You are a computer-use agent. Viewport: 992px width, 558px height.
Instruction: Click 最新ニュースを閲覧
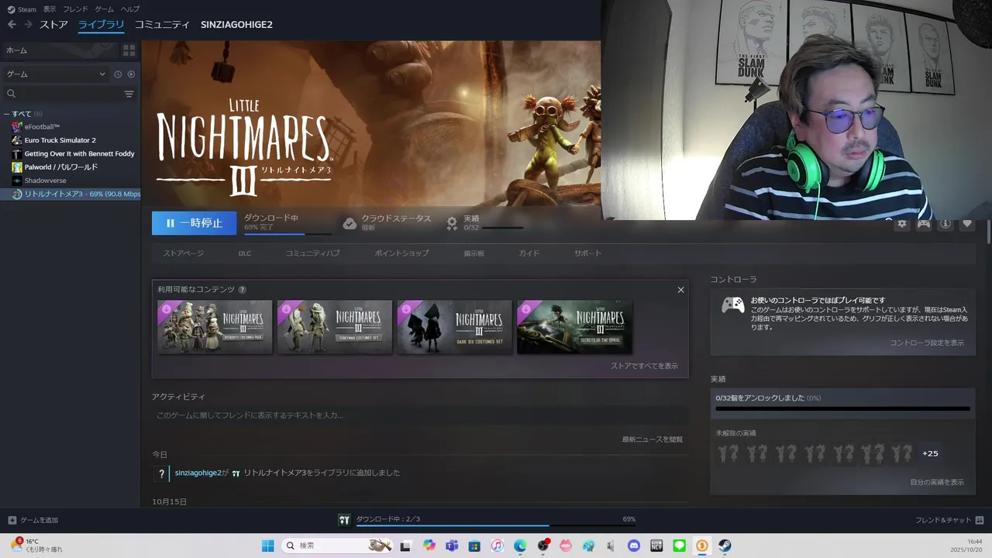tap(653, 439)
